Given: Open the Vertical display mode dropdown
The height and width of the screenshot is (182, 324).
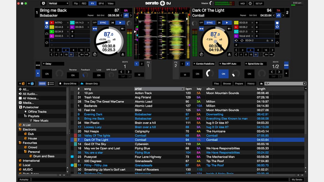Looking at the screenshot, I should pos(58,4).
